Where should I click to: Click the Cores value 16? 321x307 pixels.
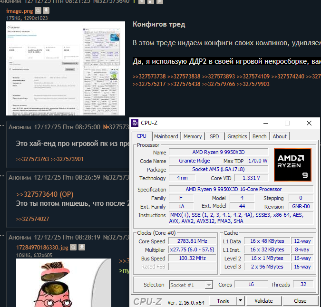point(251,284)
